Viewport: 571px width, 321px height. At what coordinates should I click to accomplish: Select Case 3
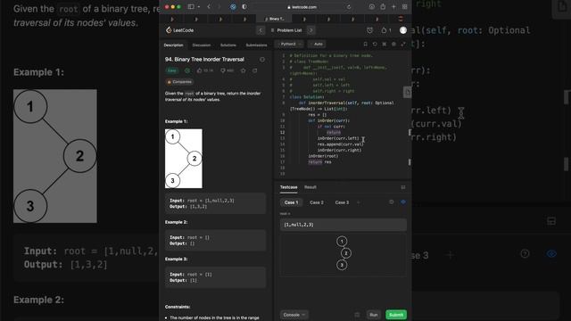[342, 202]
